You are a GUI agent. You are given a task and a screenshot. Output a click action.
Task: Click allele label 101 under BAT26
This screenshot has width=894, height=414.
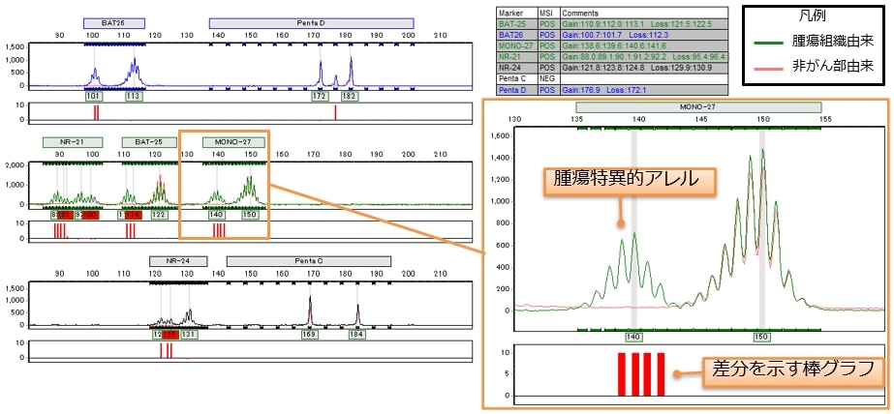94,97
